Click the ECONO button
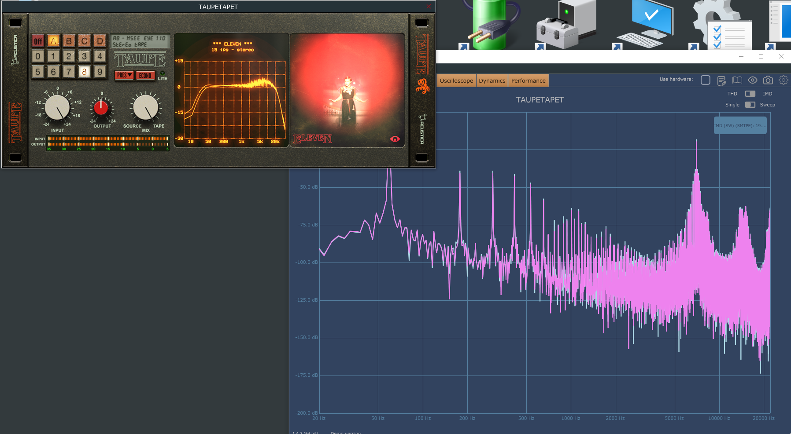 tap(145, 76)
